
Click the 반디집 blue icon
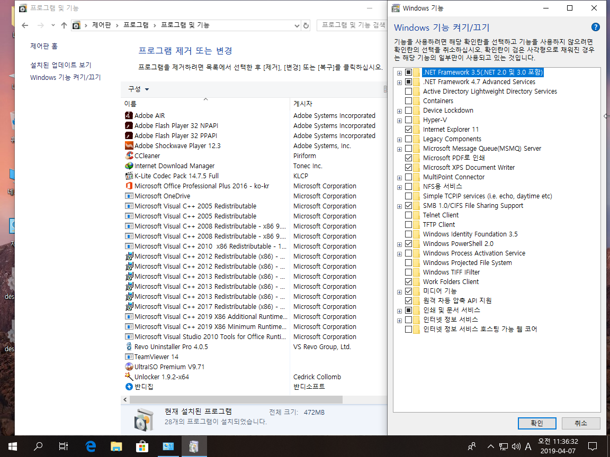[129, 387]
